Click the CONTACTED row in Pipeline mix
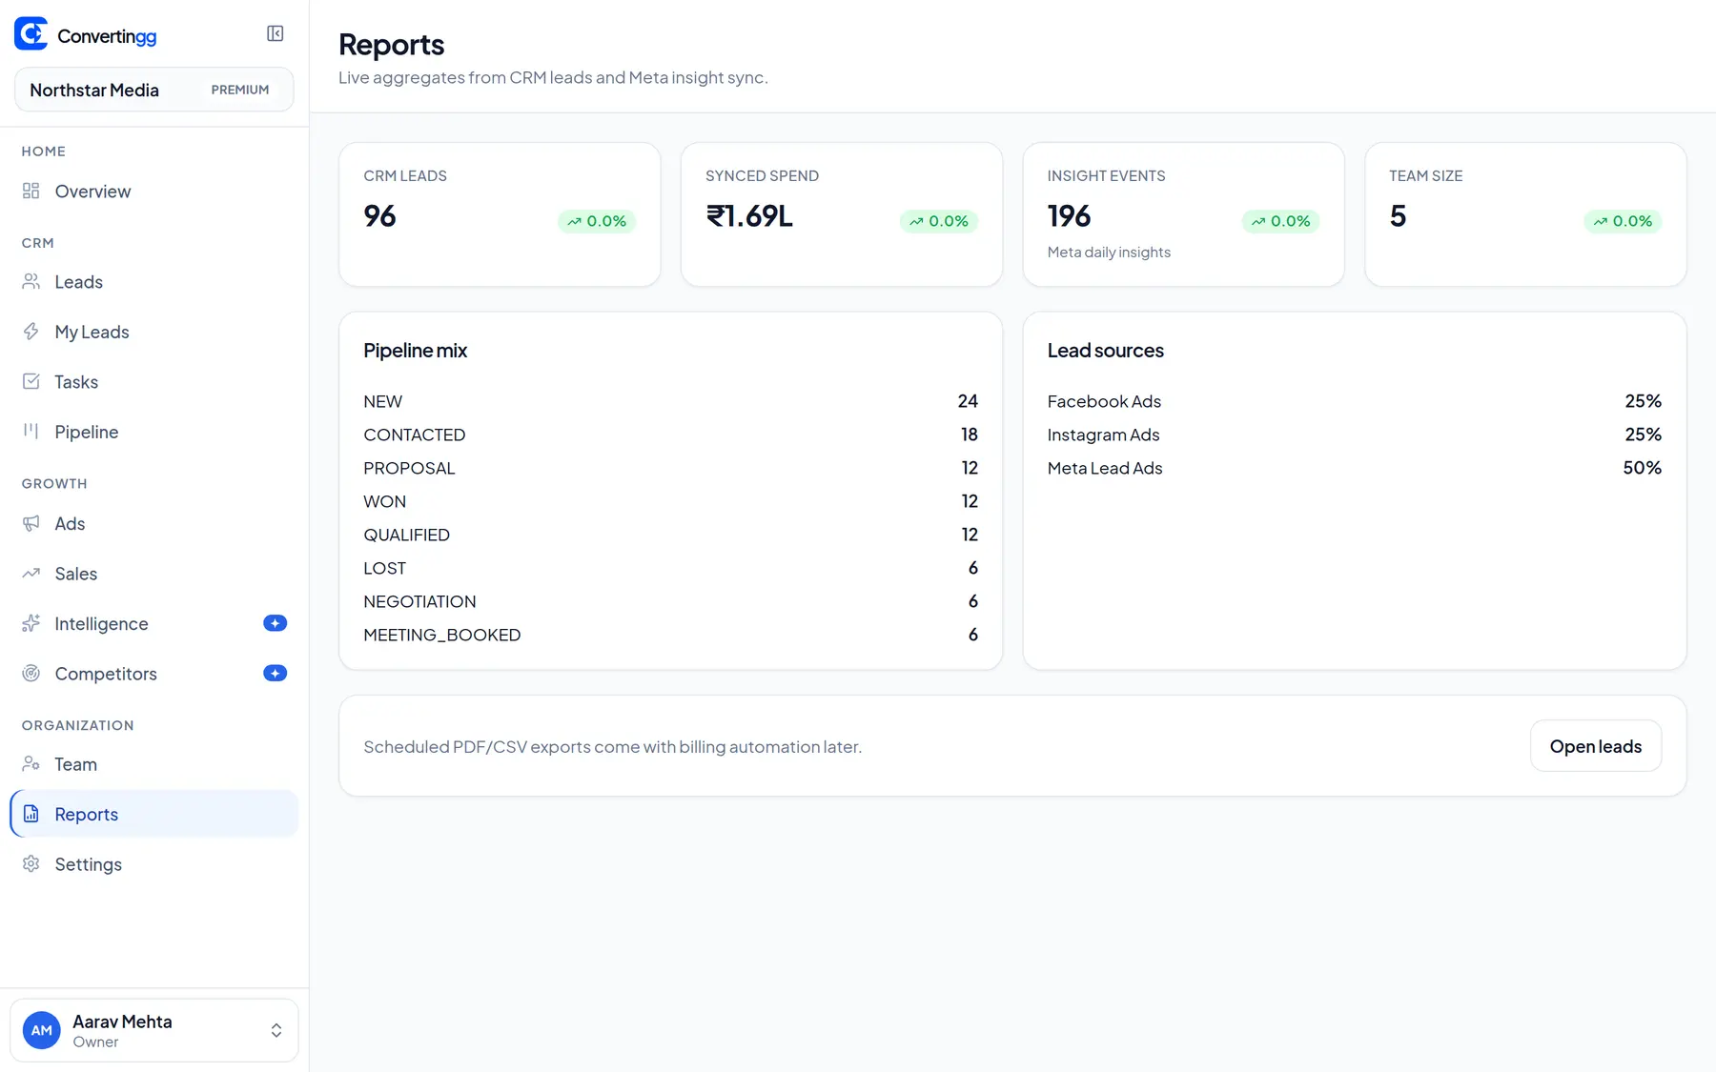This screenshot has width=1716, height=1072. [x=670, y=435]
